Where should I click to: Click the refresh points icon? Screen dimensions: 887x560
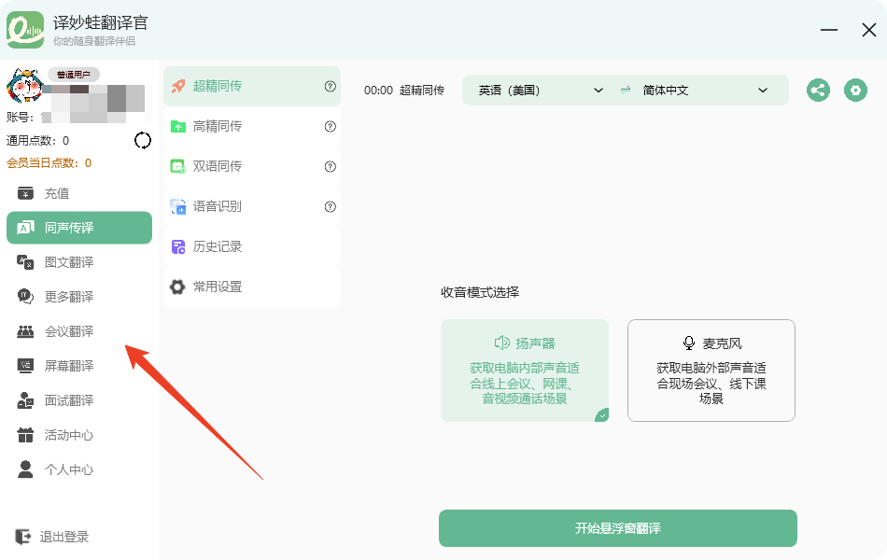[143, 141]
